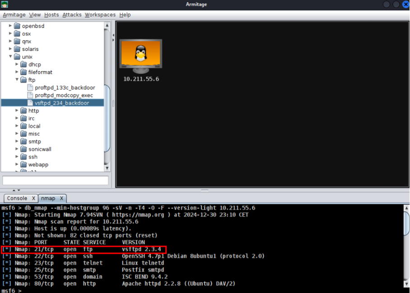
Task: Expand the http folder node
Action: click(17, 110)
